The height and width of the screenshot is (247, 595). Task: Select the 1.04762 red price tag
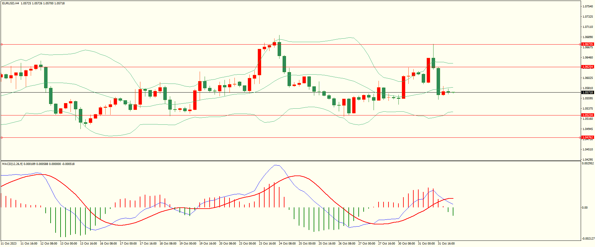point(587,137)
